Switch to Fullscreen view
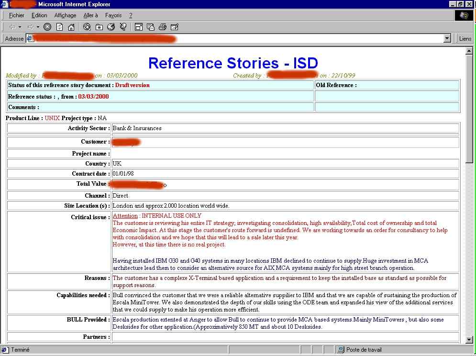The height and width of the screenshot is (356, 476). click(139, 27)
